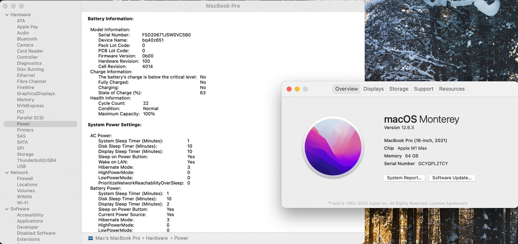Screen dimensions: 518x244
Task: Collapse the Software section in sidebar
Action: (7, 209)
